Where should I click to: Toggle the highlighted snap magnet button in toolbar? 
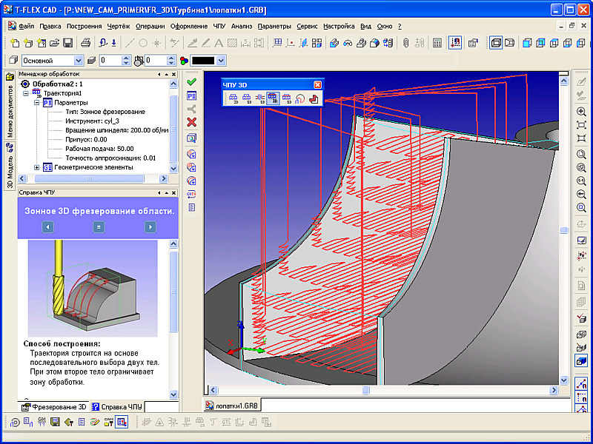(x=455, y=43)
